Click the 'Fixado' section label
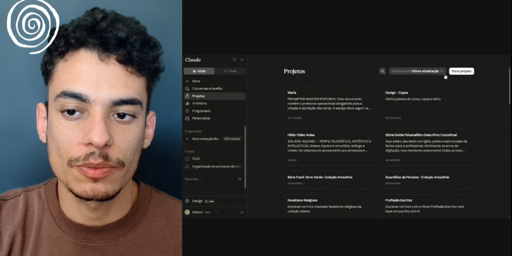Screen dimensions: 512x256 point(189,151)
